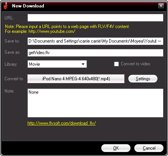Click the Library combo box arrow
The image size is (168, 156).
point(83,64)
